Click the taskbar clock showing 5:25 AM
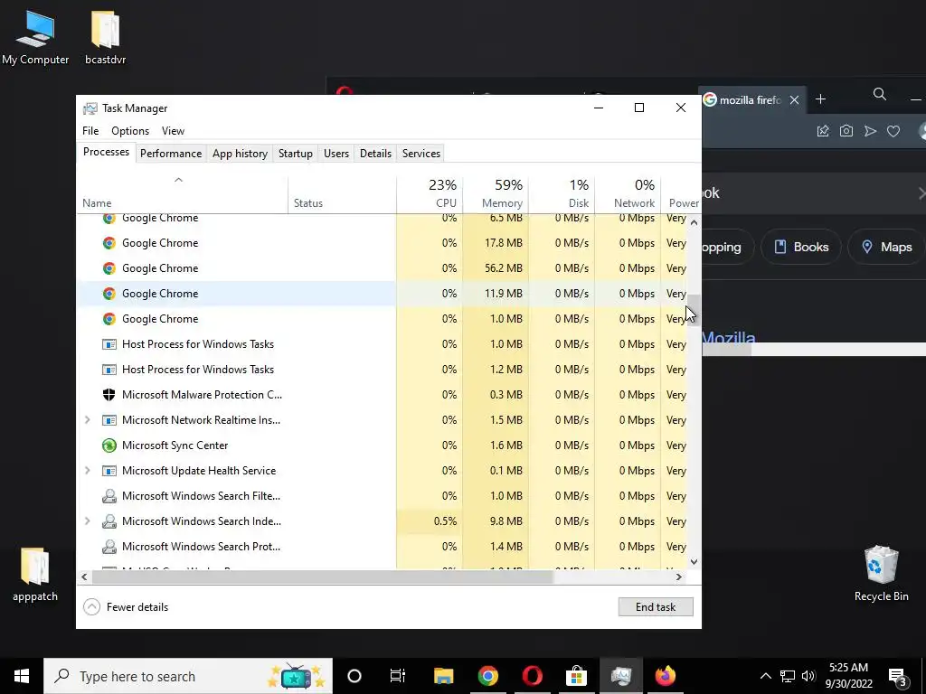 point(848,676)
